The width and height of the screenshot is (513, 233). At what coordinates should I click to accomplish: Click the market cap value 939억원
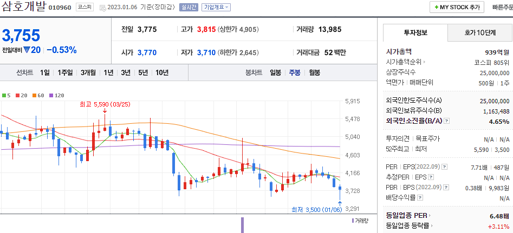[x=498, y=51]
